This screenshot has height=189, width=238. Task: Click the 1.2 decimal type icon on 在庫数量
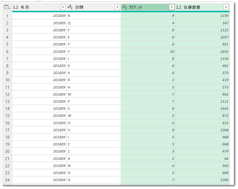(x=179, y=7)
